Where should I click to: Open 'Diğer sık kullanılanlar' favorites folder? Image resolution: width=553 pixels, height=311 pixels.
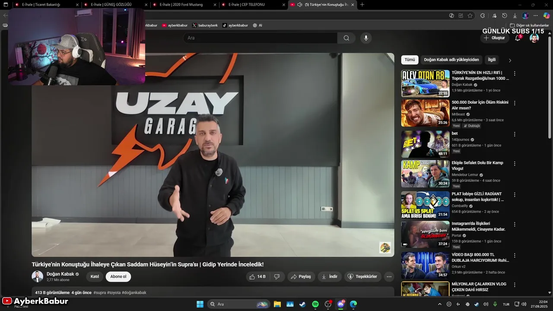tap(529, 25)
